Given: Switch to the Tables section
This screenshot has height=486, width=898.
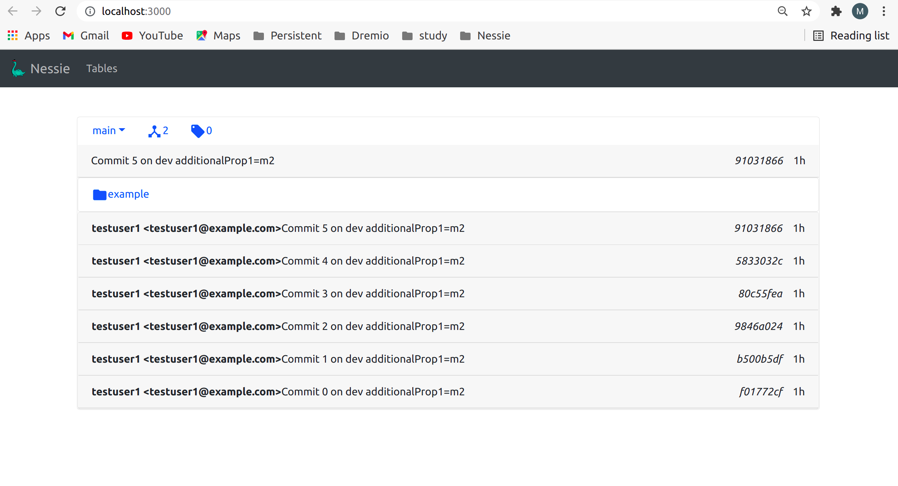Looking at the screenshot, I should pos(101,68).
